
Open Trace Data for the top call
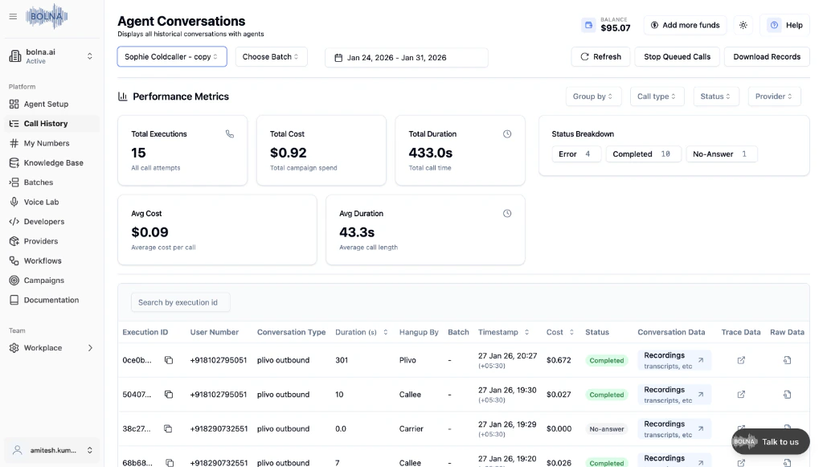coord(740,360)
